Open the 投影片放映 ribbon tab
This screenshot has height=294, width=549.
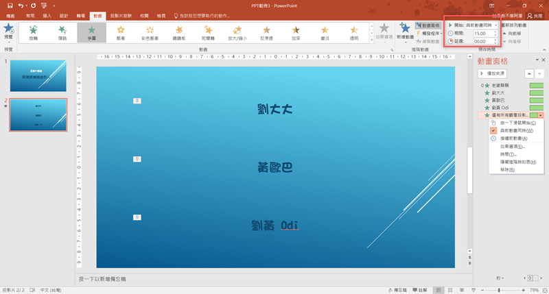pos(121,14)
